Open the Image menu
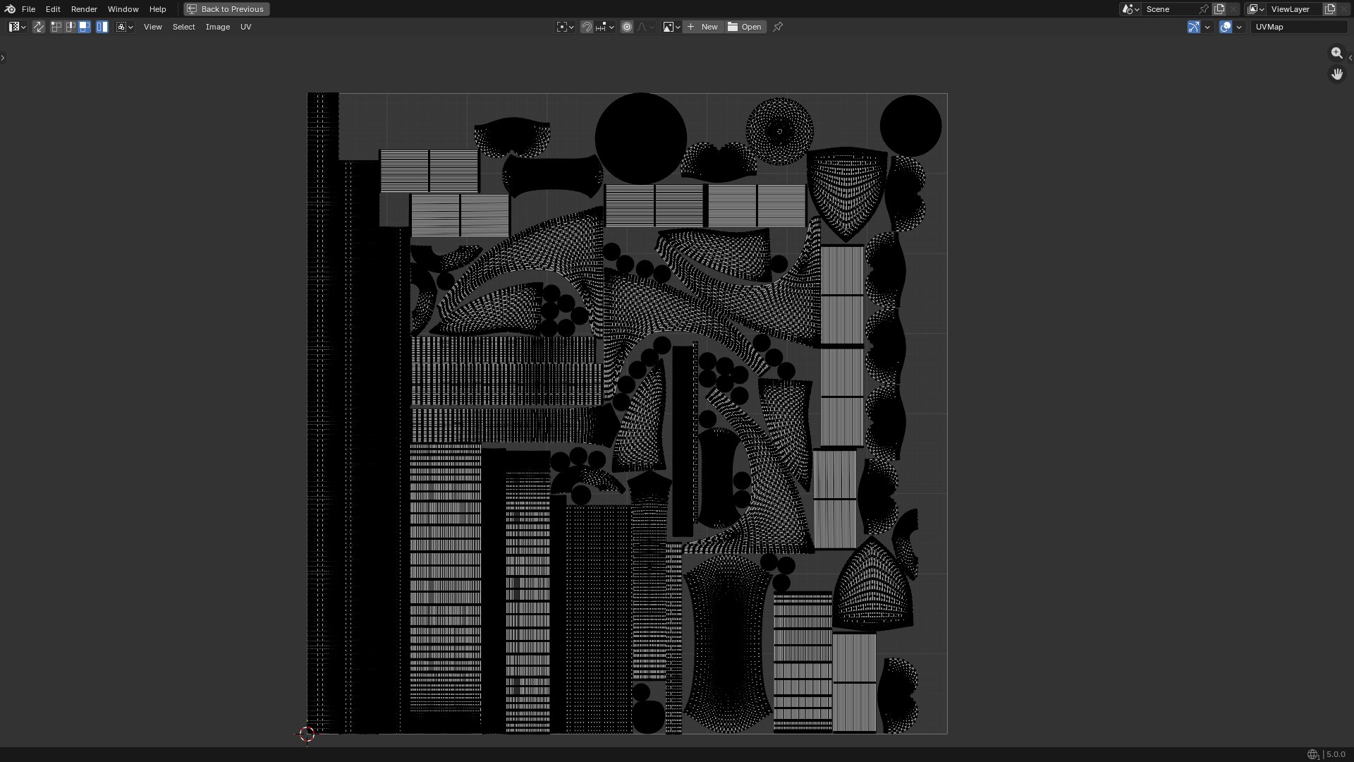1354x762 pixels. click(x=218, y=27)
